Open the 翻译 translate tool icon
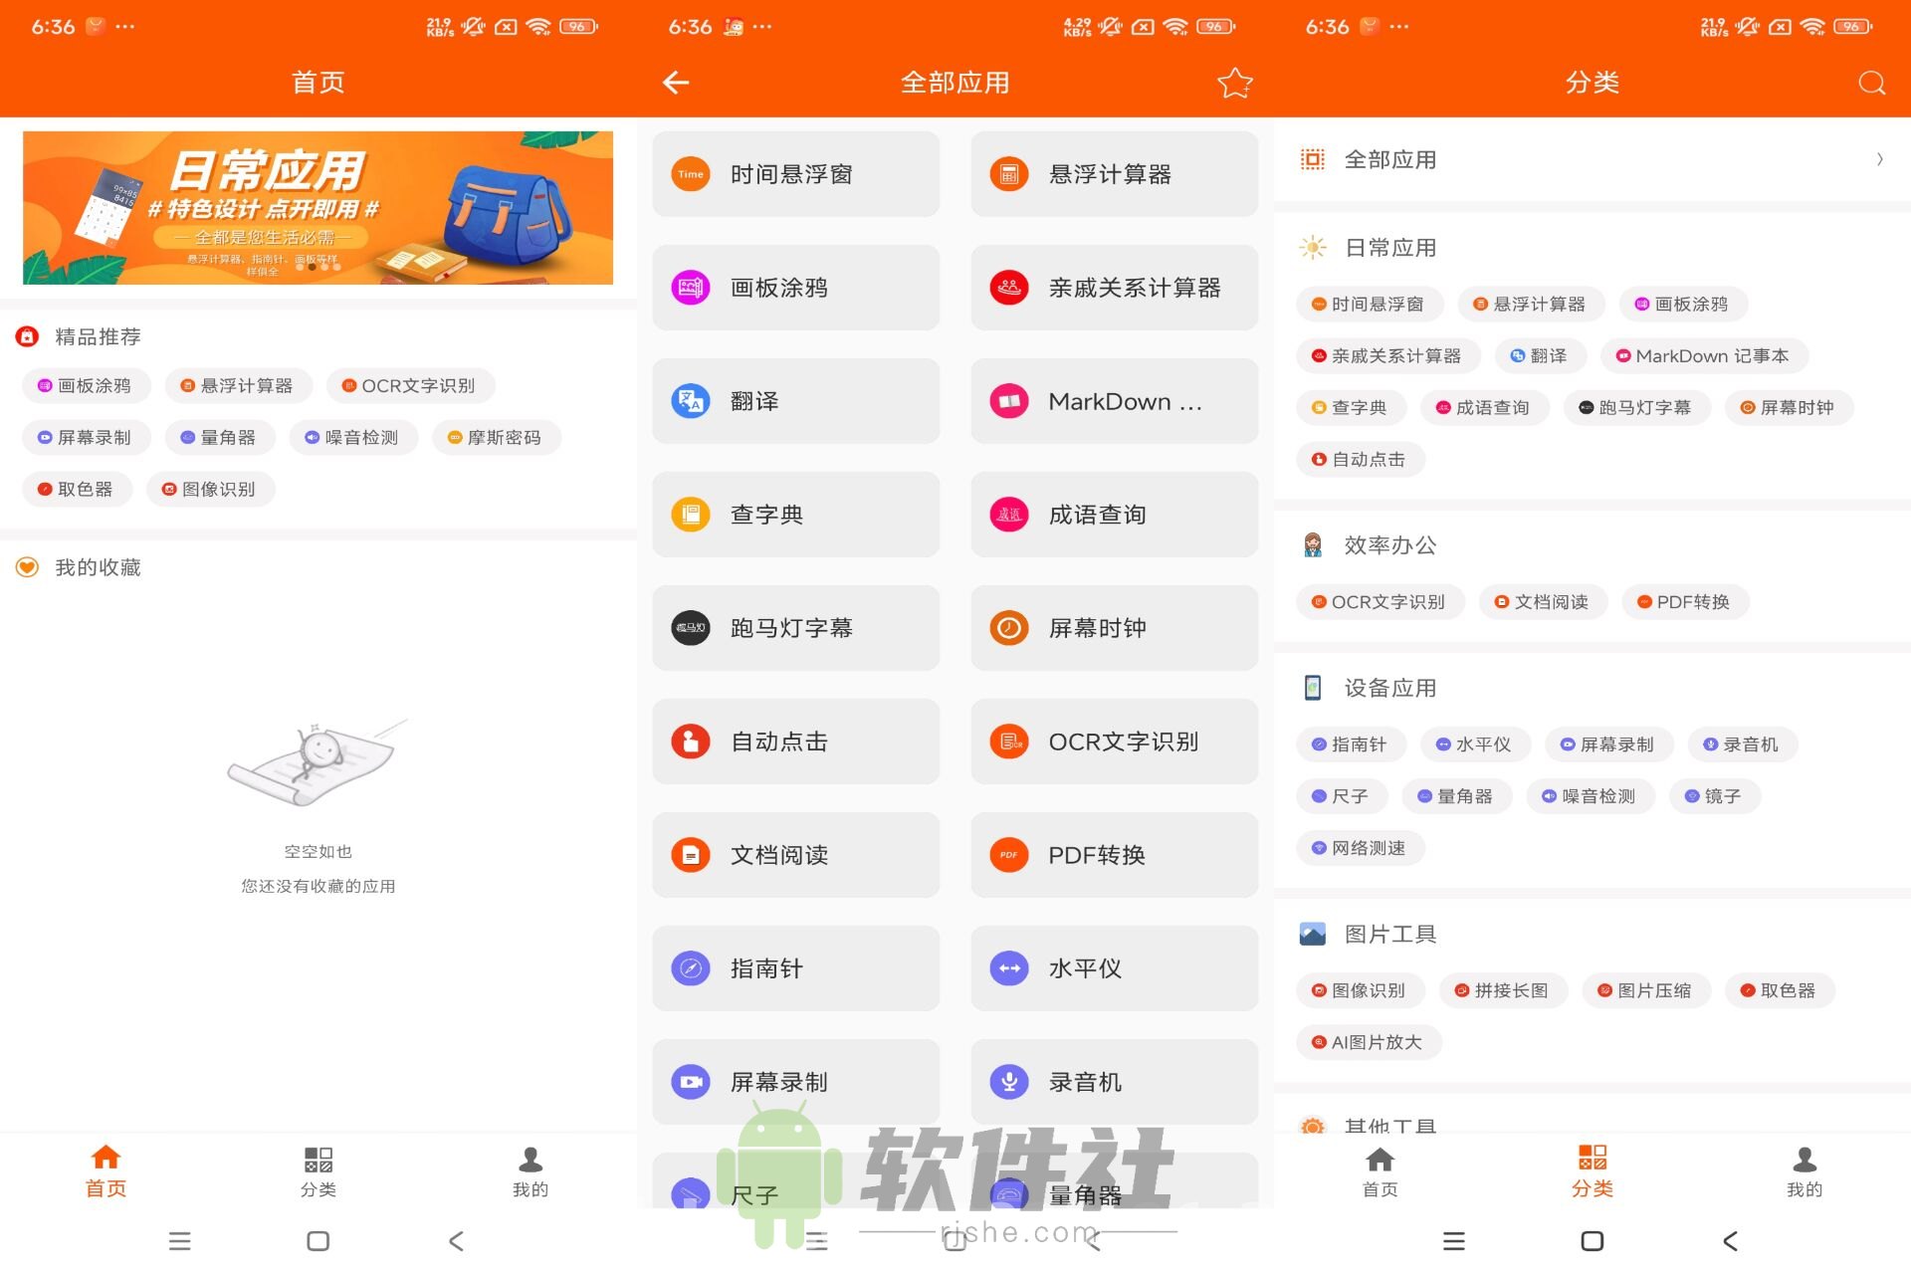 point(794,401)
